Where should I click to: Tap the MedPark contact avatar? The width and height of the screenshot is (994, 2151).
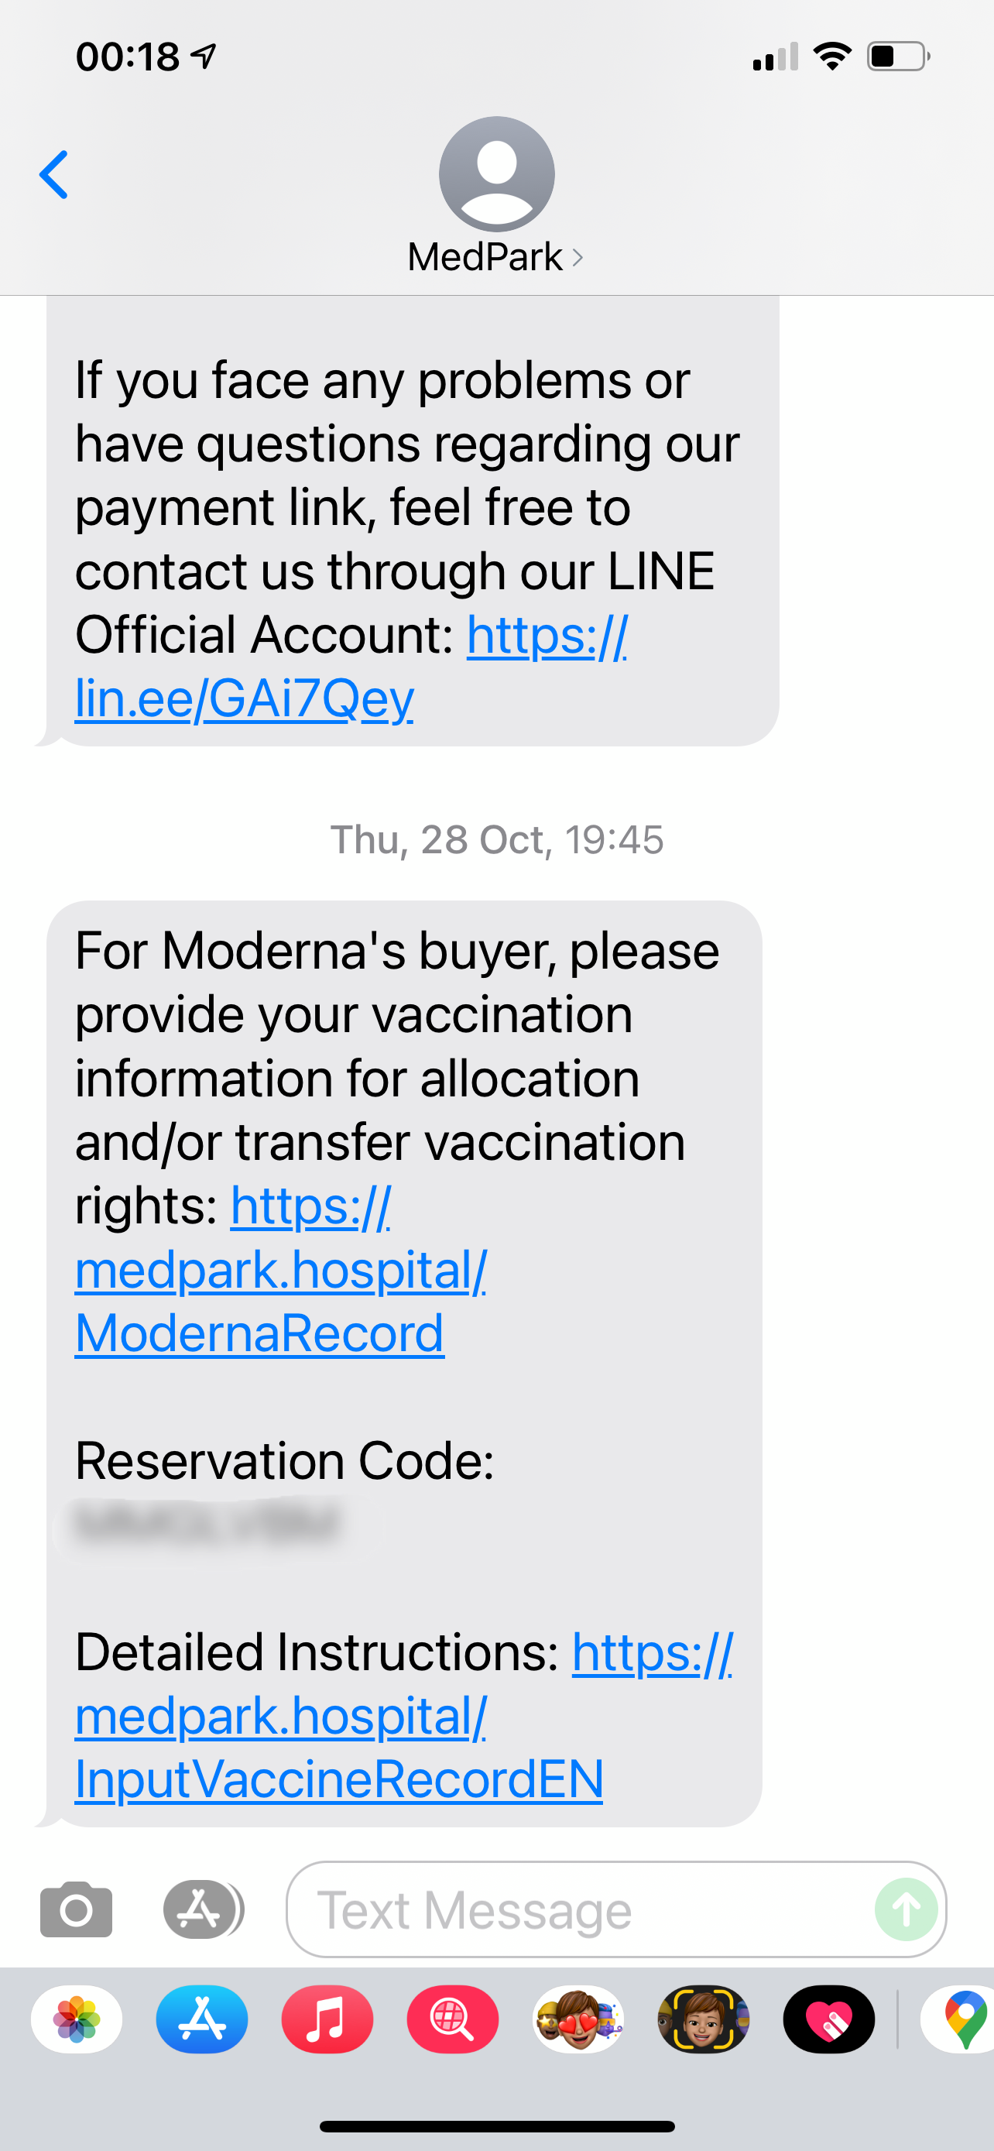496,173
